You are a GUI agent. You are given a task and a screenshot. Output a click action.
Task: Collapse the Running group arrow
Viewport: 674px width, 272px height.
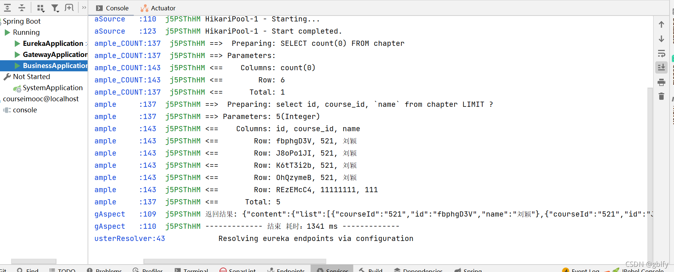(7, 32)
